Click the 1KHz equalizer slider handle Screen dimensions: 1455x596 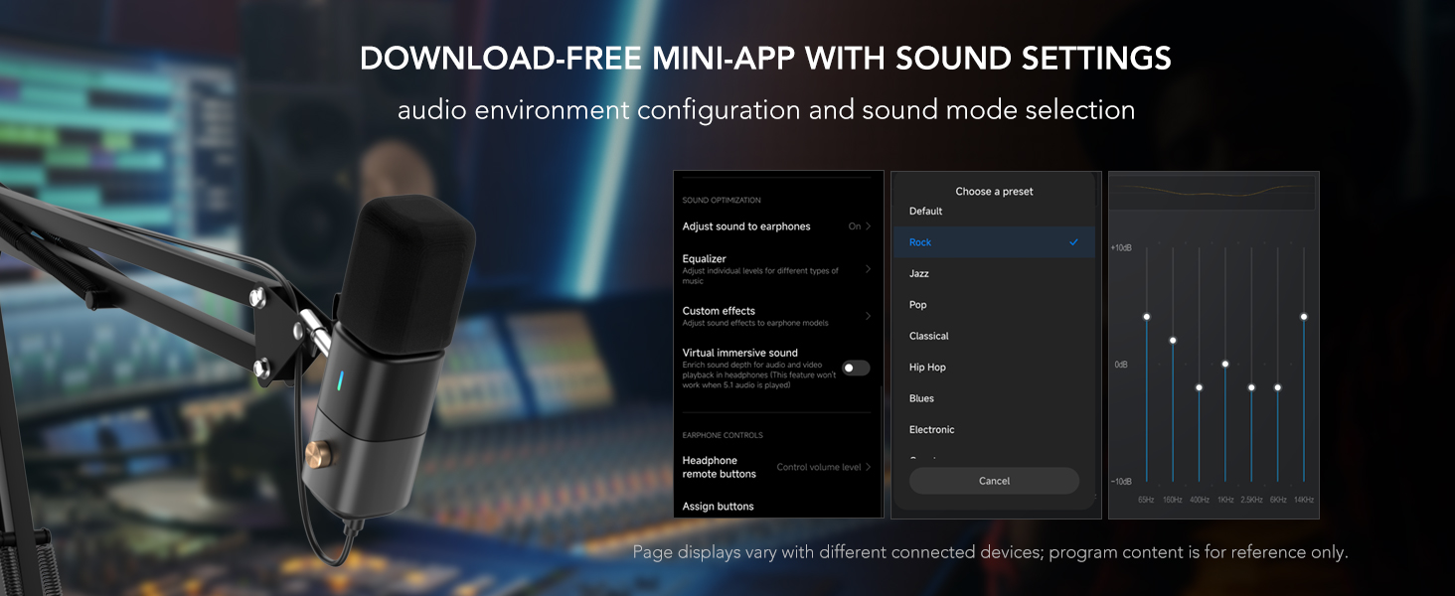click(1224, 364)
